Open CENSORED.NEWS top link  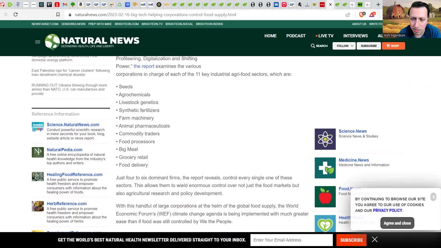coord(73,24)
